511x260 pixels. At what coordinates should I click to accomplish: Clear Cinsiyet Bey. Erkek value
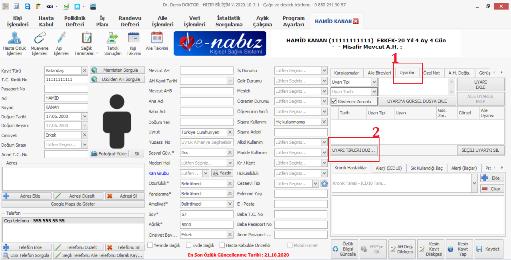click(230, 235)
